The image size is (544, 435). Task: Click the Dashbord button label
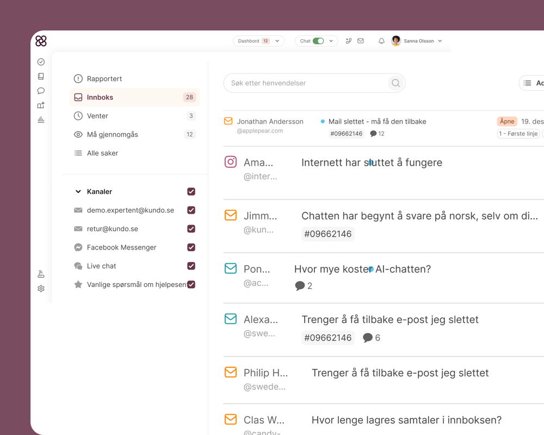pyautogui.click(x=249, y=41)
